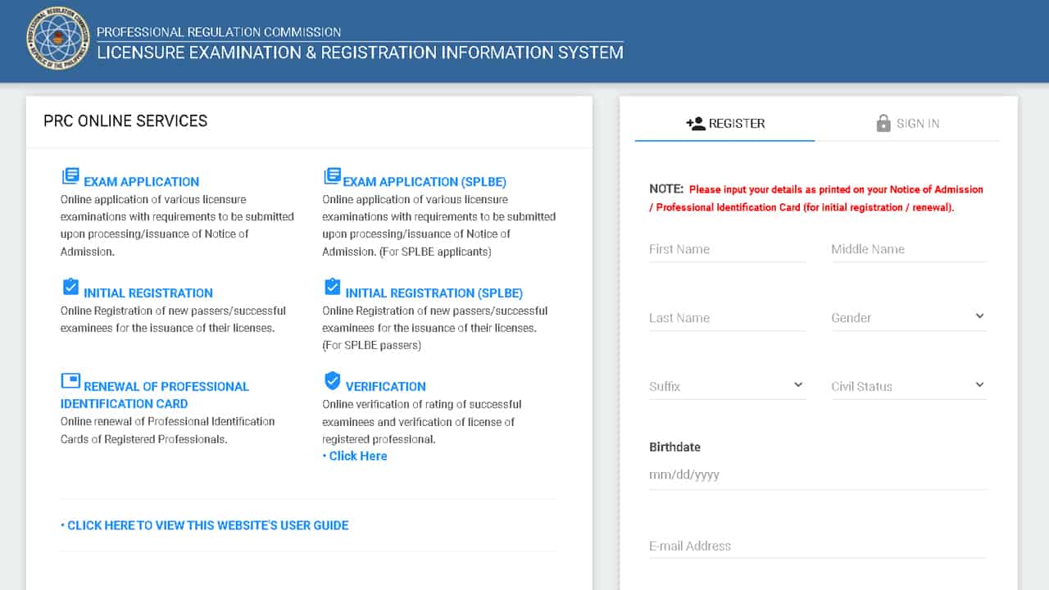This screenshot has width=1049, height=590.
Task: Focus the First Name field
Action: (727, 249)
